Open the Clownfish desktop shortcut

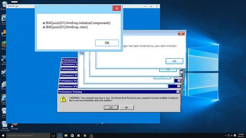(15, 126)
